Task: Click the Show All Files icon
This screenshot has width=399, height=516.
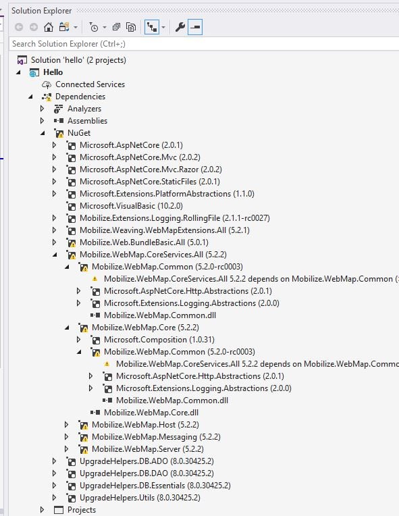Action: pos(131,27)
